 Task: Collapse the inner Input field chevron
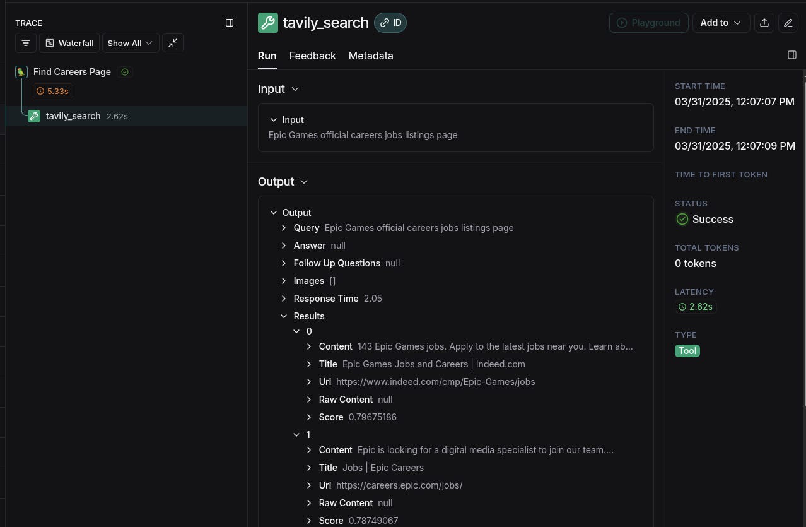pyautogui.click(x=274, y=120)
